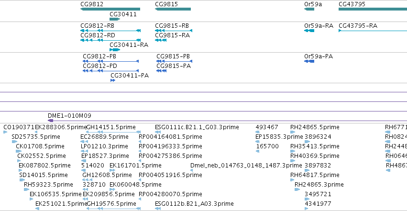This screenshot has width=407, height=211.
Task: Select protein CG9815-PB
Action: click(x=175, y=61)
